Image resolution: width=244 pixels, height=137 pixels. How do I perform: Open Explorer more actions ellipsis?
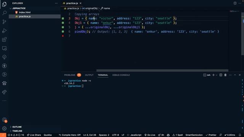pos(56,3)
